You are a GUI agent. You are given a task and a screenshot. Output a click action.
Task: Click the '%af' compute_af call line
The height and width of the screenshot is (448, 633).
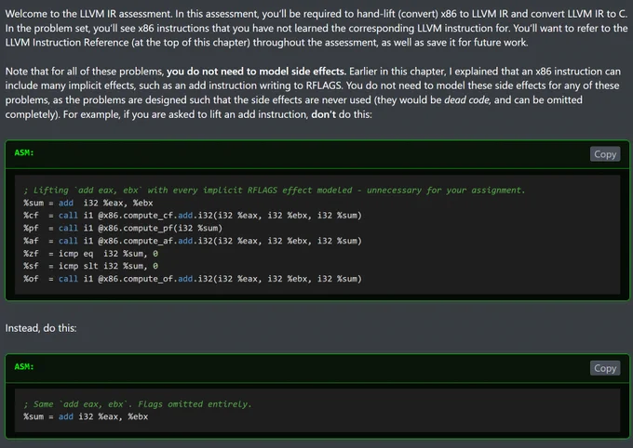[193, 241]
